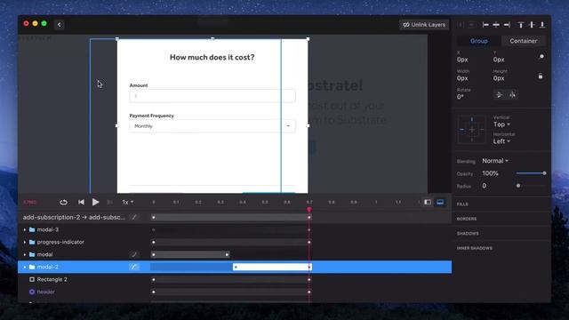Align layer to left edge

[x=485, y=25]
